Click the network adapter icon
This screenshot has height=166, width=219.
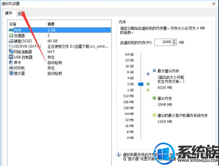click(x=11, y=52)
